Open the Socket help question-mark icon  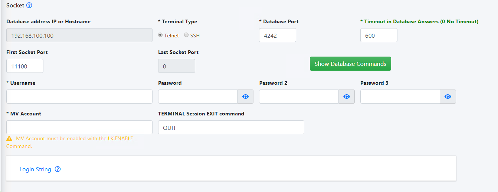pyautogui.click(x=29, y=5)
